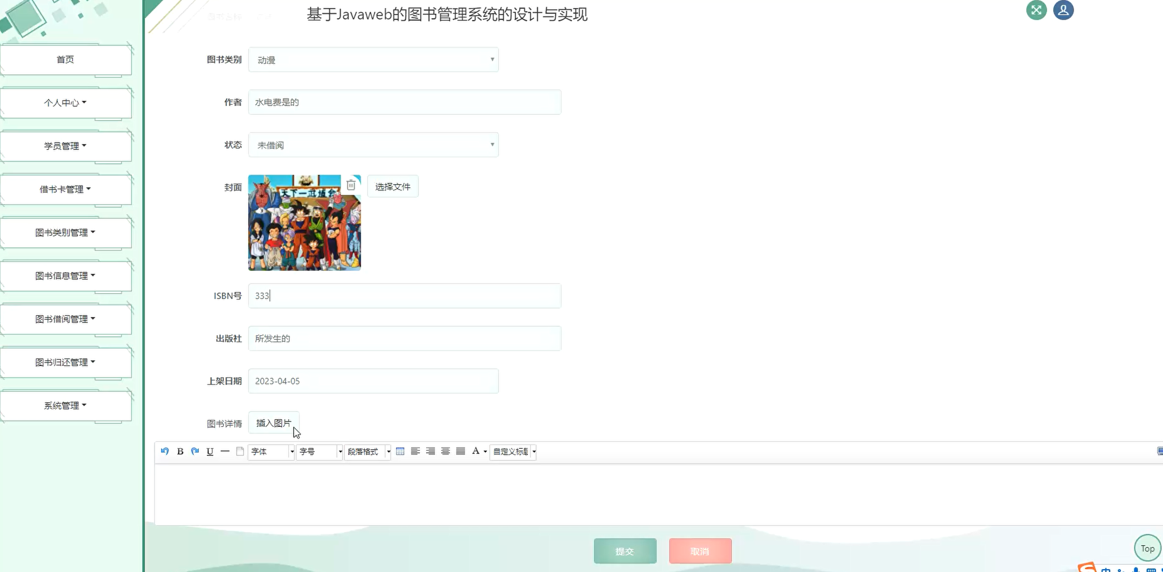
Task: Insert a horizontal line in the editor
Action: coord(225,451)
